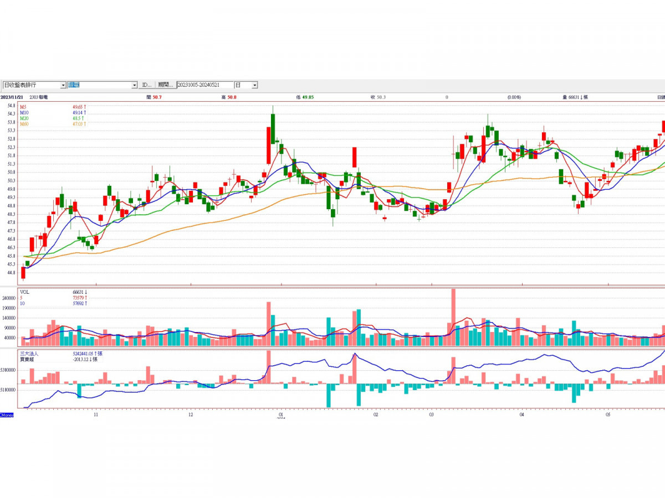Focus the 20231005-20240521 date range field
665x498 pixels.
click(205, 85)
